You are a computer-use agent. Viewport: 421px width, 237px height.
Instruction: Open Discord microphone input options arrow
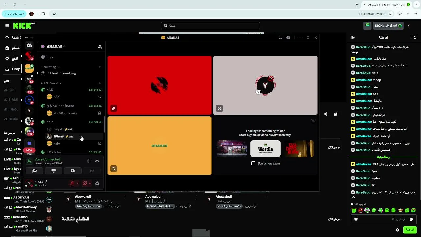point(78,183)
